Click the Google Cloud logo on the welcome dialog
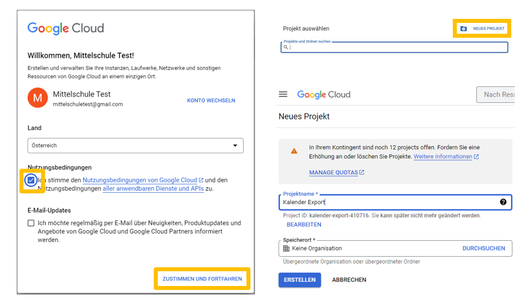521x306 pixels. click(x=65, y=28)
